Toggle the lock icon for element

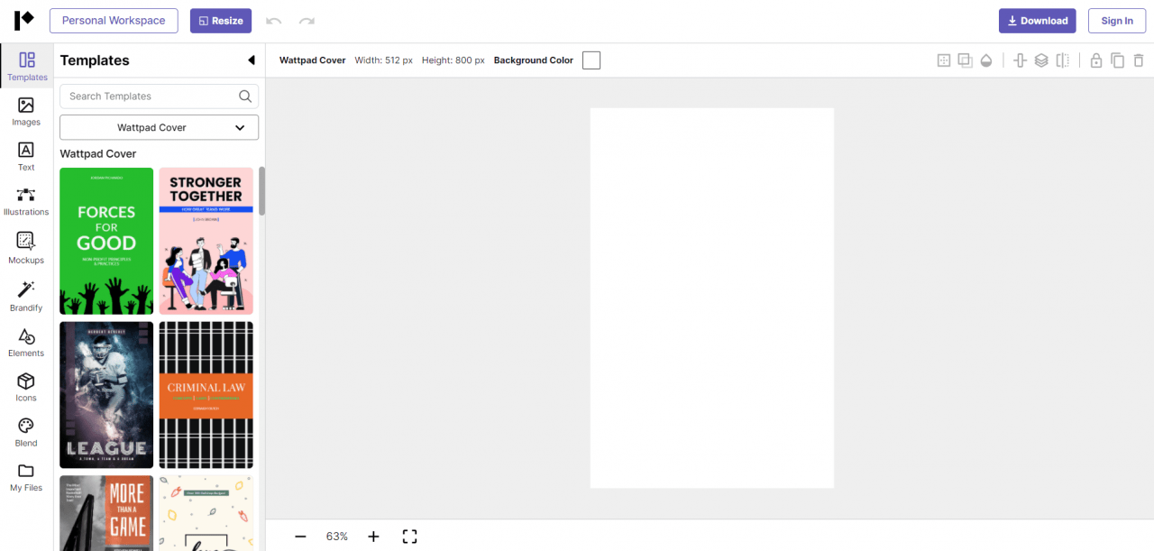pos(1096,60)
